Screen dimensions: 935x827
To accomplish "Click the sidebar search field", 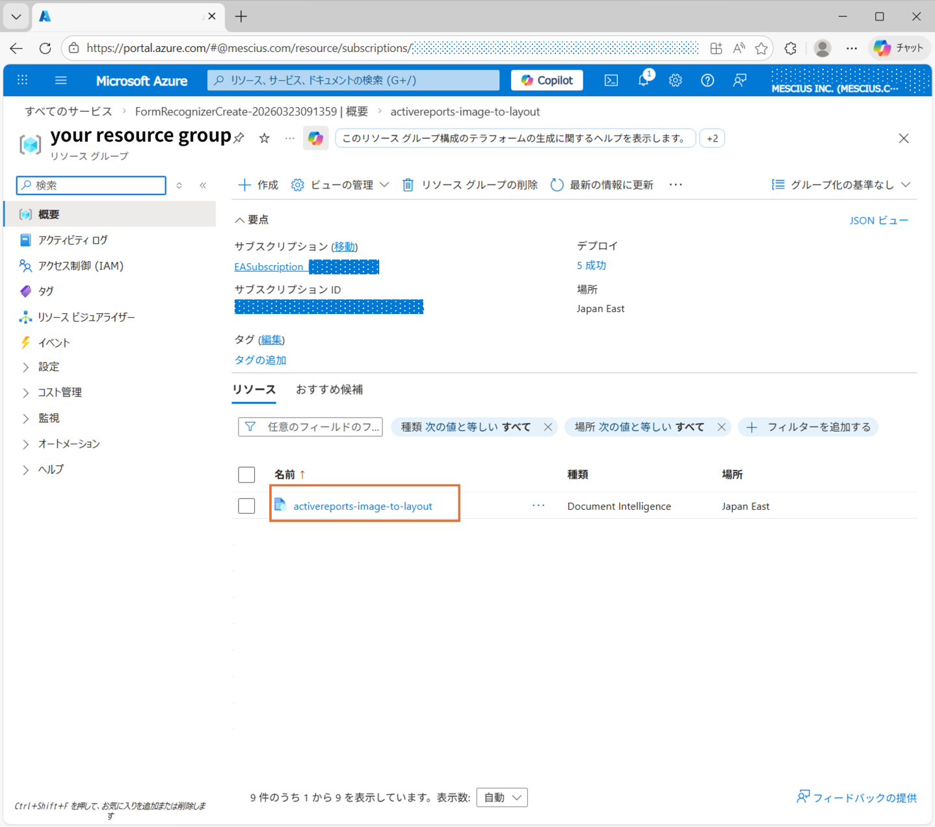I will [91, 185].
